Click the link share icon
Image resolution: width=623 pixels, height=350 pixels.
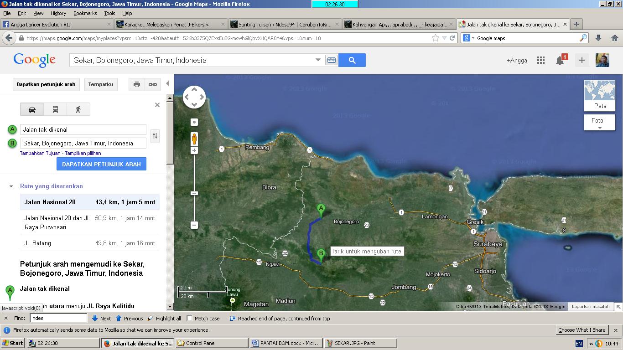click(153, 84)
